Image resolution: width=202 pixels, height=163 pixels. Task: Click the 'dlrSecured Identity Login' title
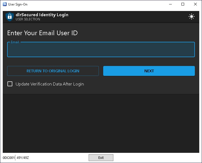click(x=42, y=15)
